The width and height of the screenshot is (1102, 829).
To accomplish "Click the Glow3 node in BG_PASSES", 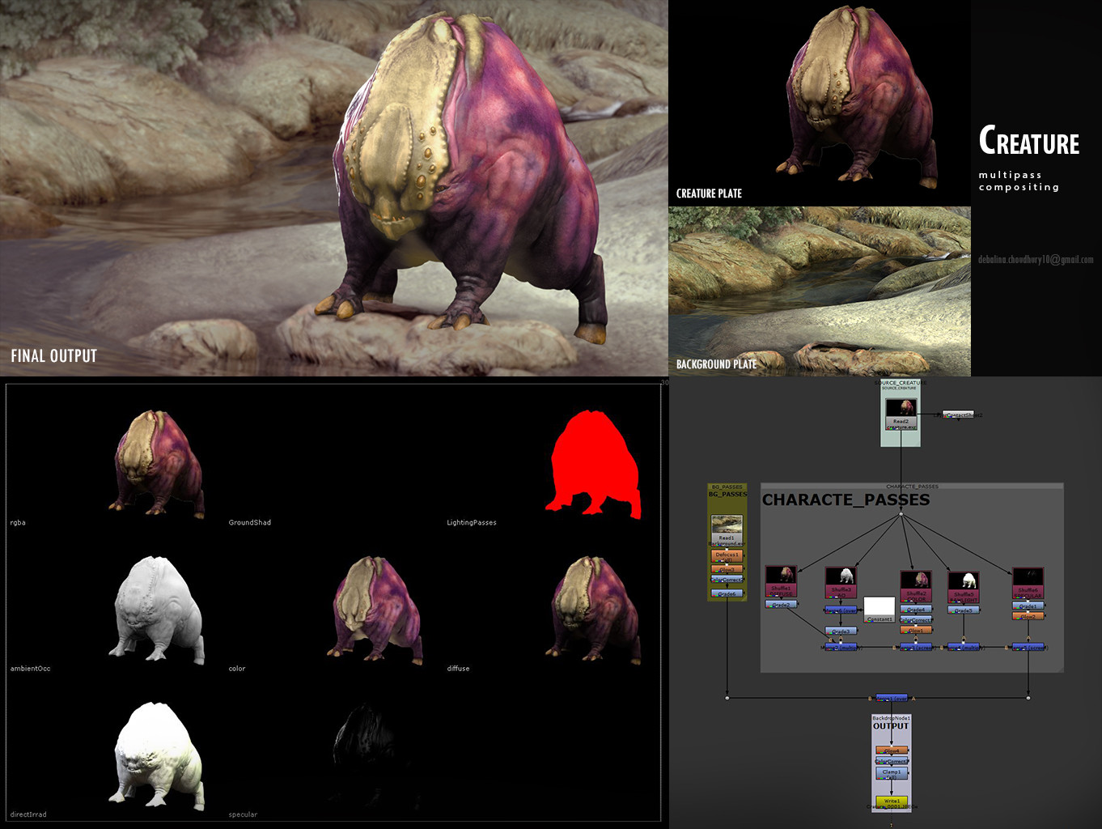I will (727, 568).
